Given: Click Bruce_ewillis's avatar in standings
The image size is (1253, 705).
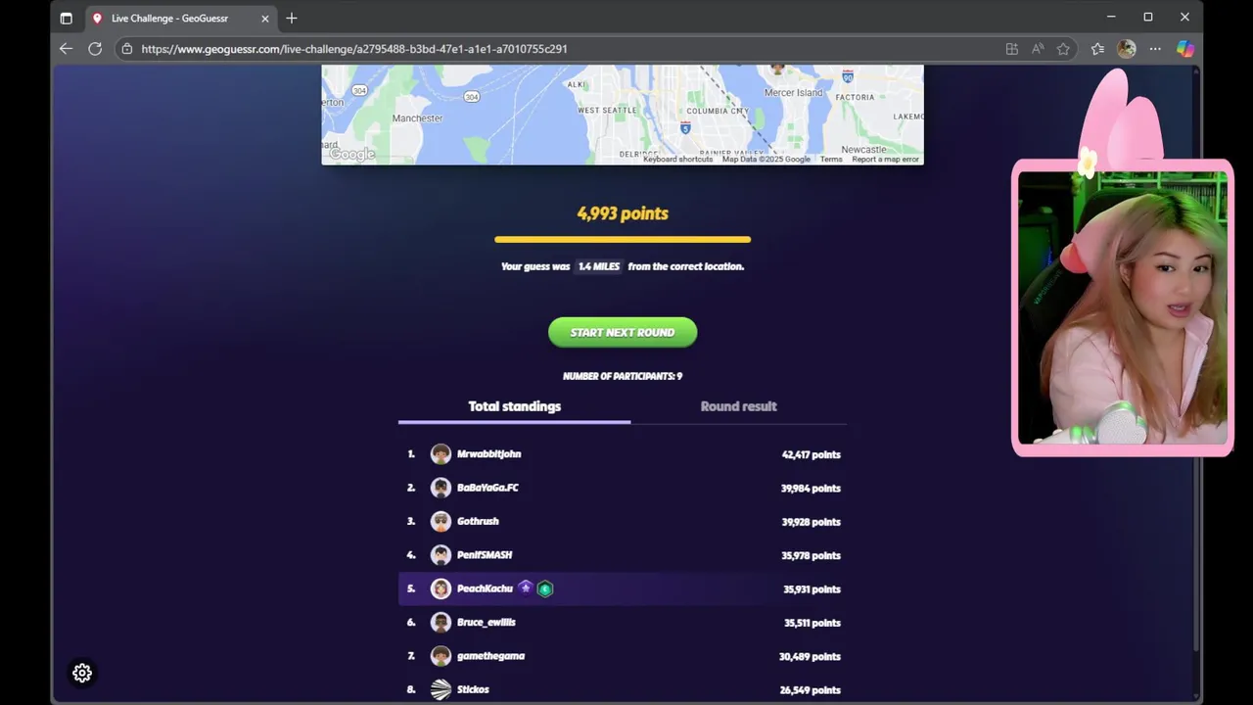Looking at the screenshot, I should [x=441, y=622].
